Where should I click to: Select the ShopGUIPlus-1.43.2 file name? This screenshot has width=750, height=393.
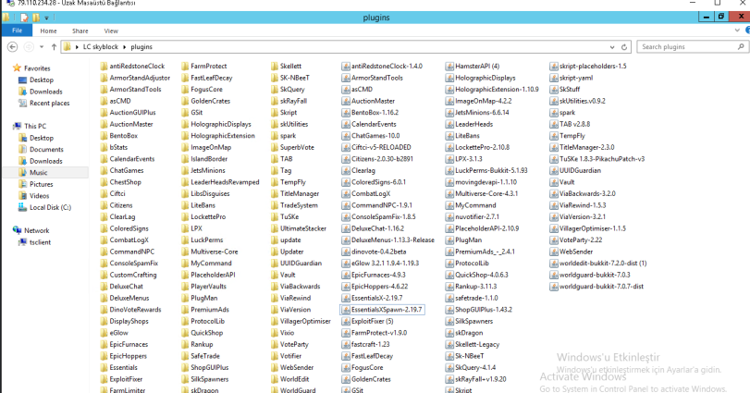pos(484,310)
